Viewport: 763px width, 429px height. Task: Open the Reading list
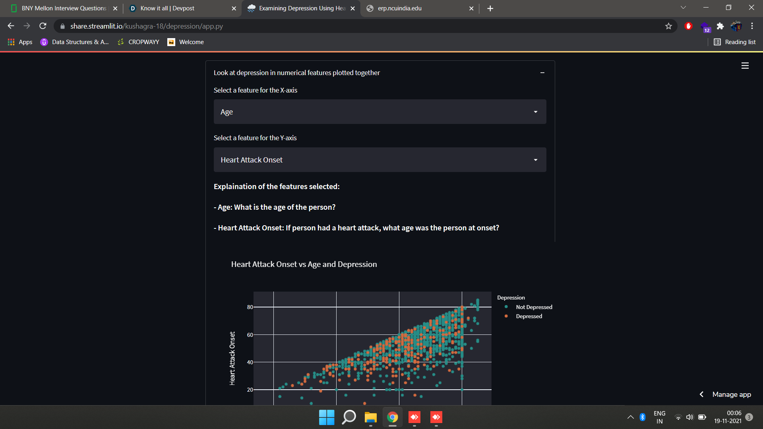pyautogui.click(x=735, y=42)
